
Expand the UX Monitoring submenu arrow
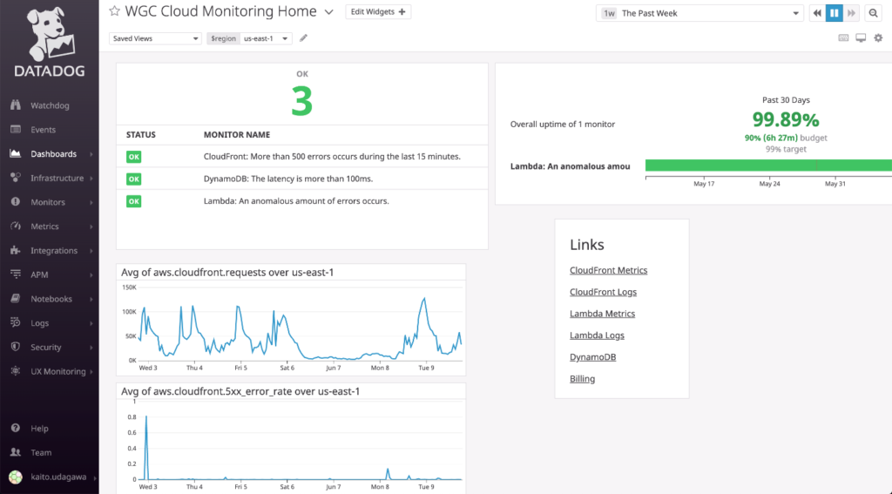(91, 372)
